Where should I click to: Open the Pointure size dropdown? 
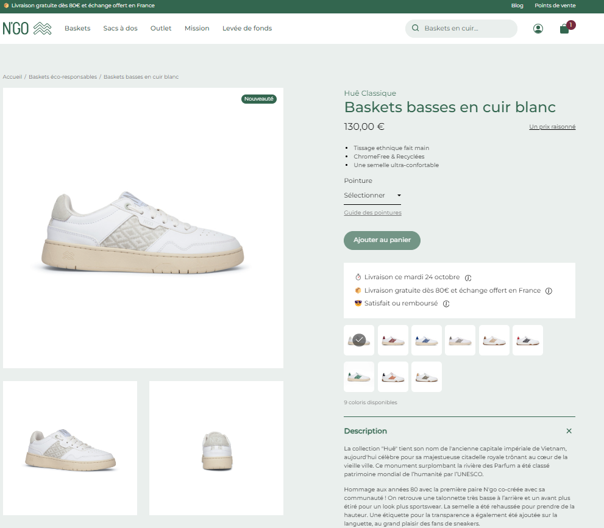pos(372,196)
